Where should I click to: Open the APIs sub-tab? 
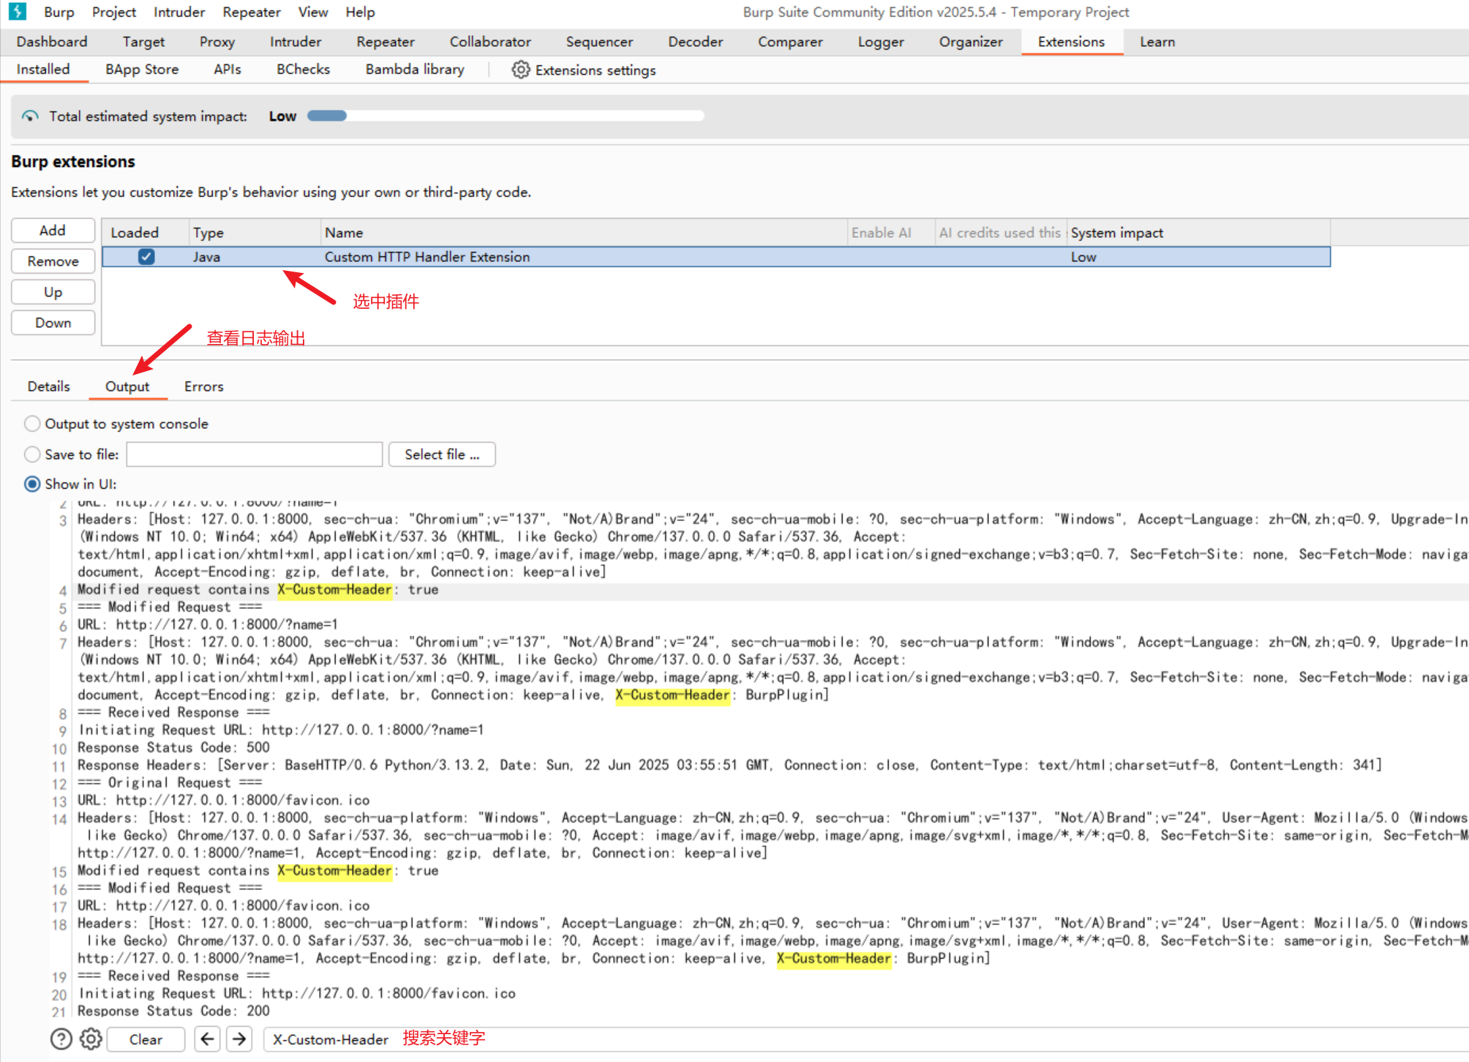click(228, 70)
